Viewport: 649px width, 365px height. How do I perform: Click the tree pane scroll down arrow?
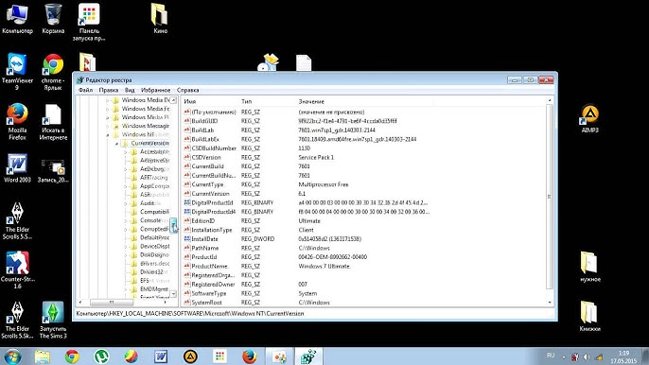(173, 294)
